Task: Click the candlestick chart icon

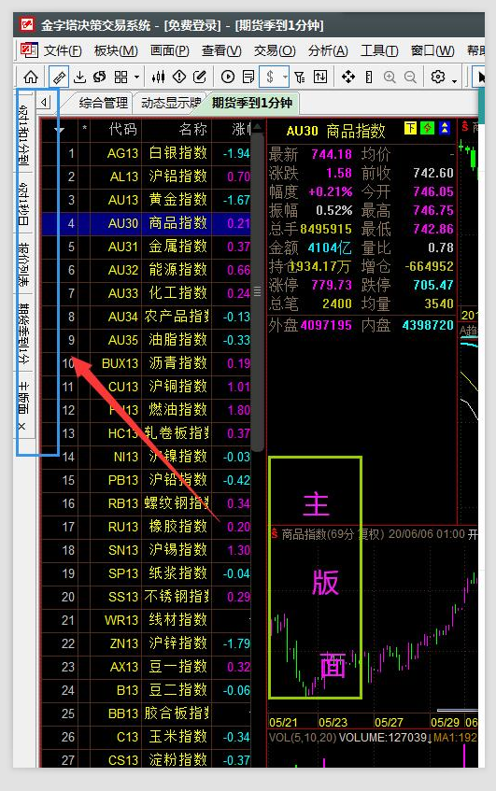Action: click(x=159, y=78)
